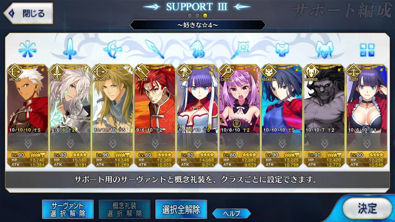
Task: Switch to the second support page dot
Action: [x=197, y=15]
